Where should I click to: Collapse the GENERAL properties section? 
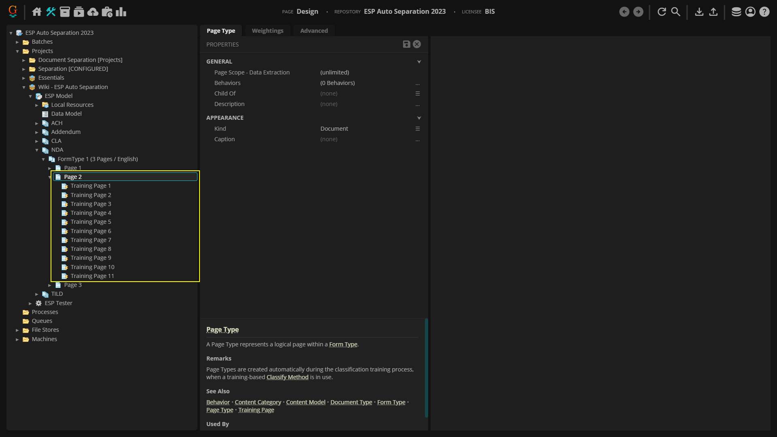[419, 62]
